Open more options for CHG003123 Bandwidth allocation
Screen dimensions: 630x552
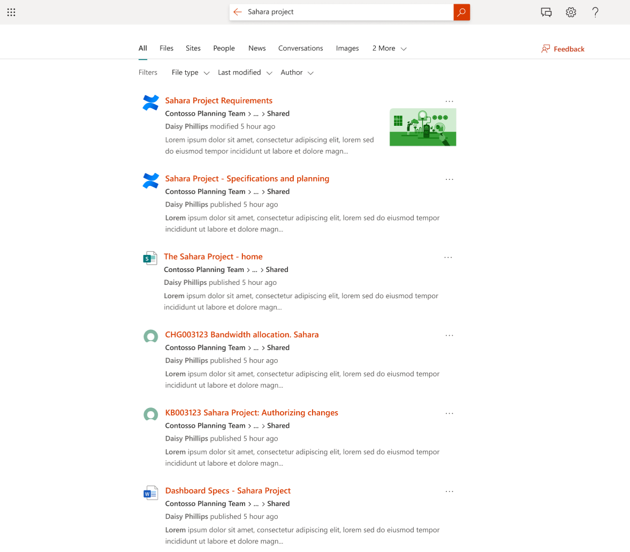tap(449, 335)
